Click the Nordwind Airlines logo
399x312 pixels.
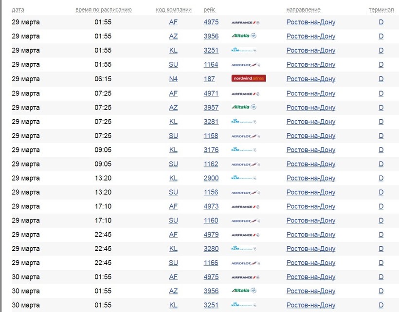249,78
